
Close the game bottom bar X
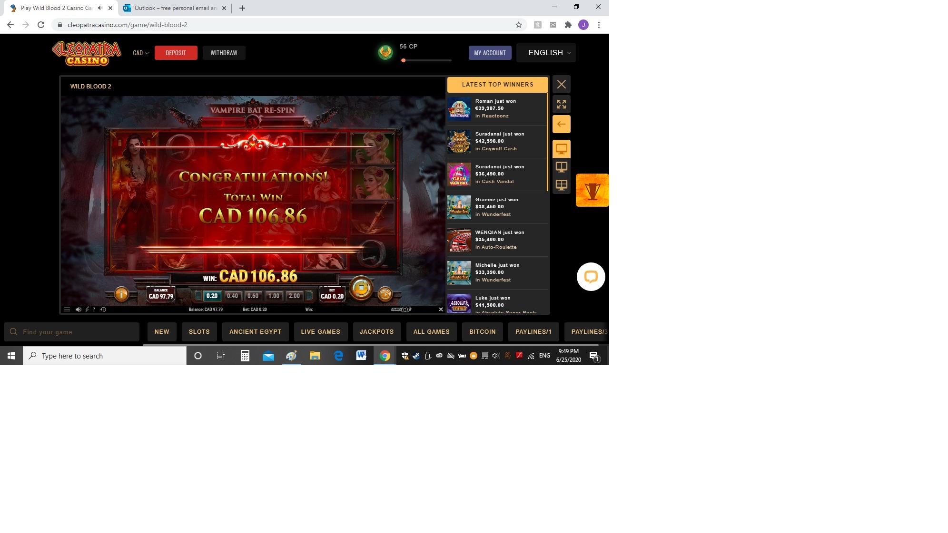pyautogui.click(x=441, y=310)
